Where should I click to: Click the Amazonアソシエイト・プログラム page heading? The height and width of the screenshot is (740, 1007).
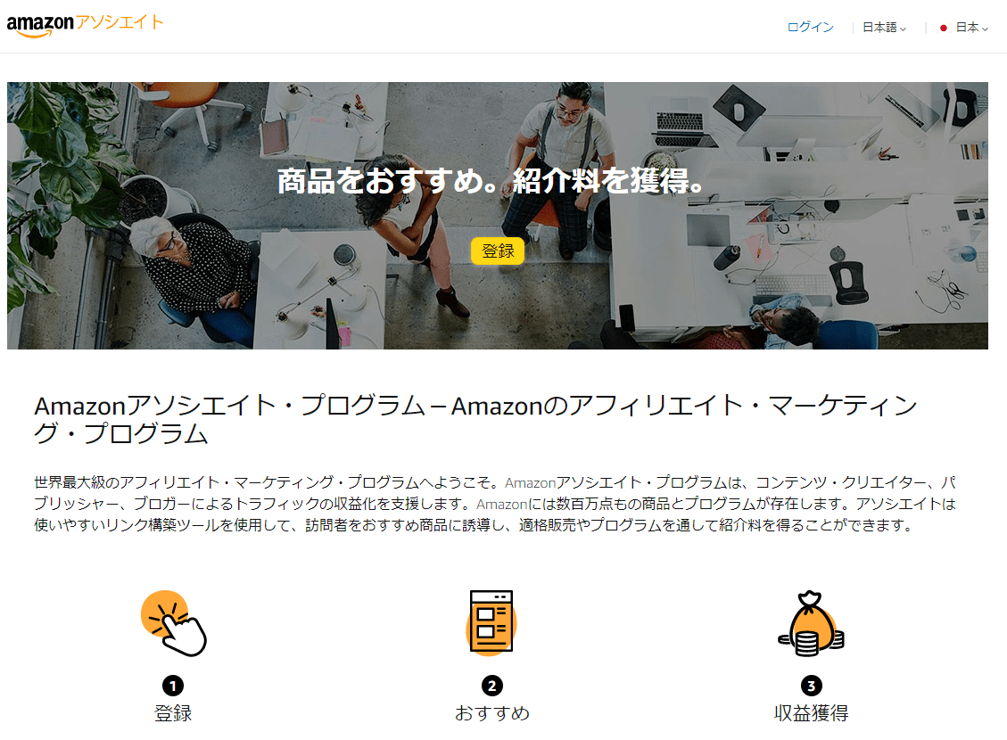475,419
